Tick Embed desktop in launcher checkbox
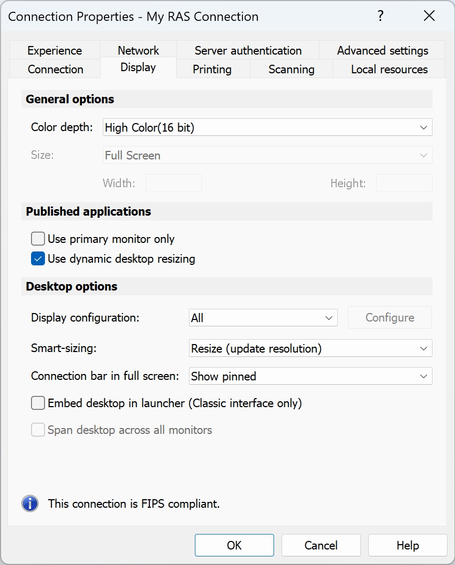455x565 pixels. pyautogui.click(x=38, y=403)
